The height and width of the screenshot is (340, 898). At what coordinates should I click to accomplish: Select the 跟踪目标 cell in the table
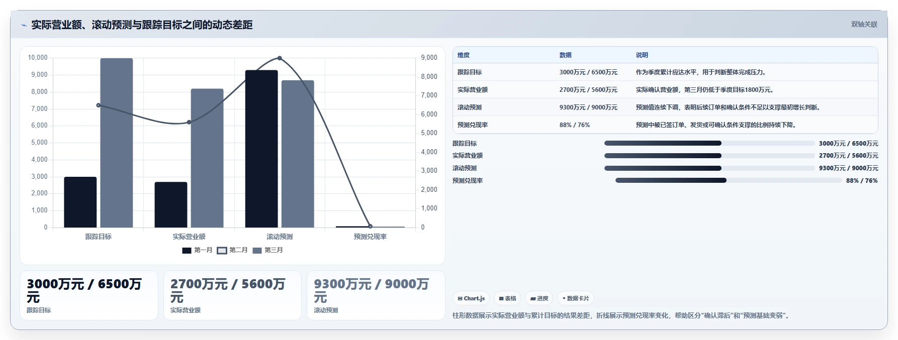coord(470,72)
